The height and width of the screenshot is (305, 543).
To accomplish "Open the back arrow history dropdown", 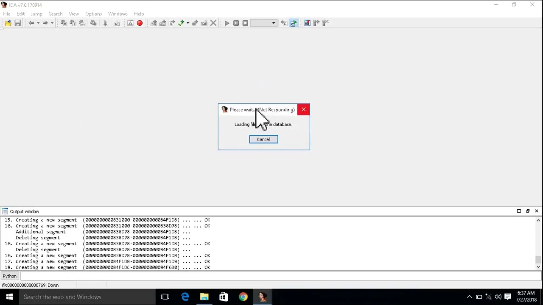I will tap(38, 23).
